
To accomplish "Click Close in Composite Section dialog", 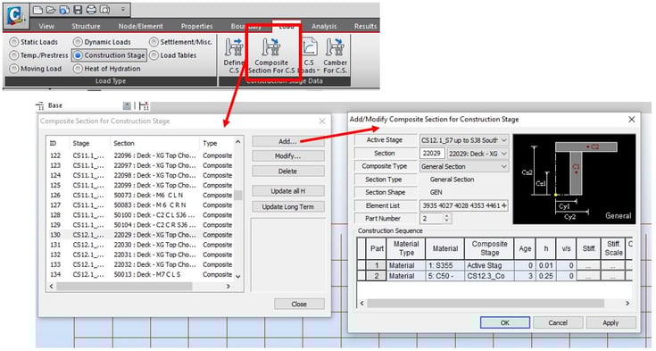I will pos(299,304).
